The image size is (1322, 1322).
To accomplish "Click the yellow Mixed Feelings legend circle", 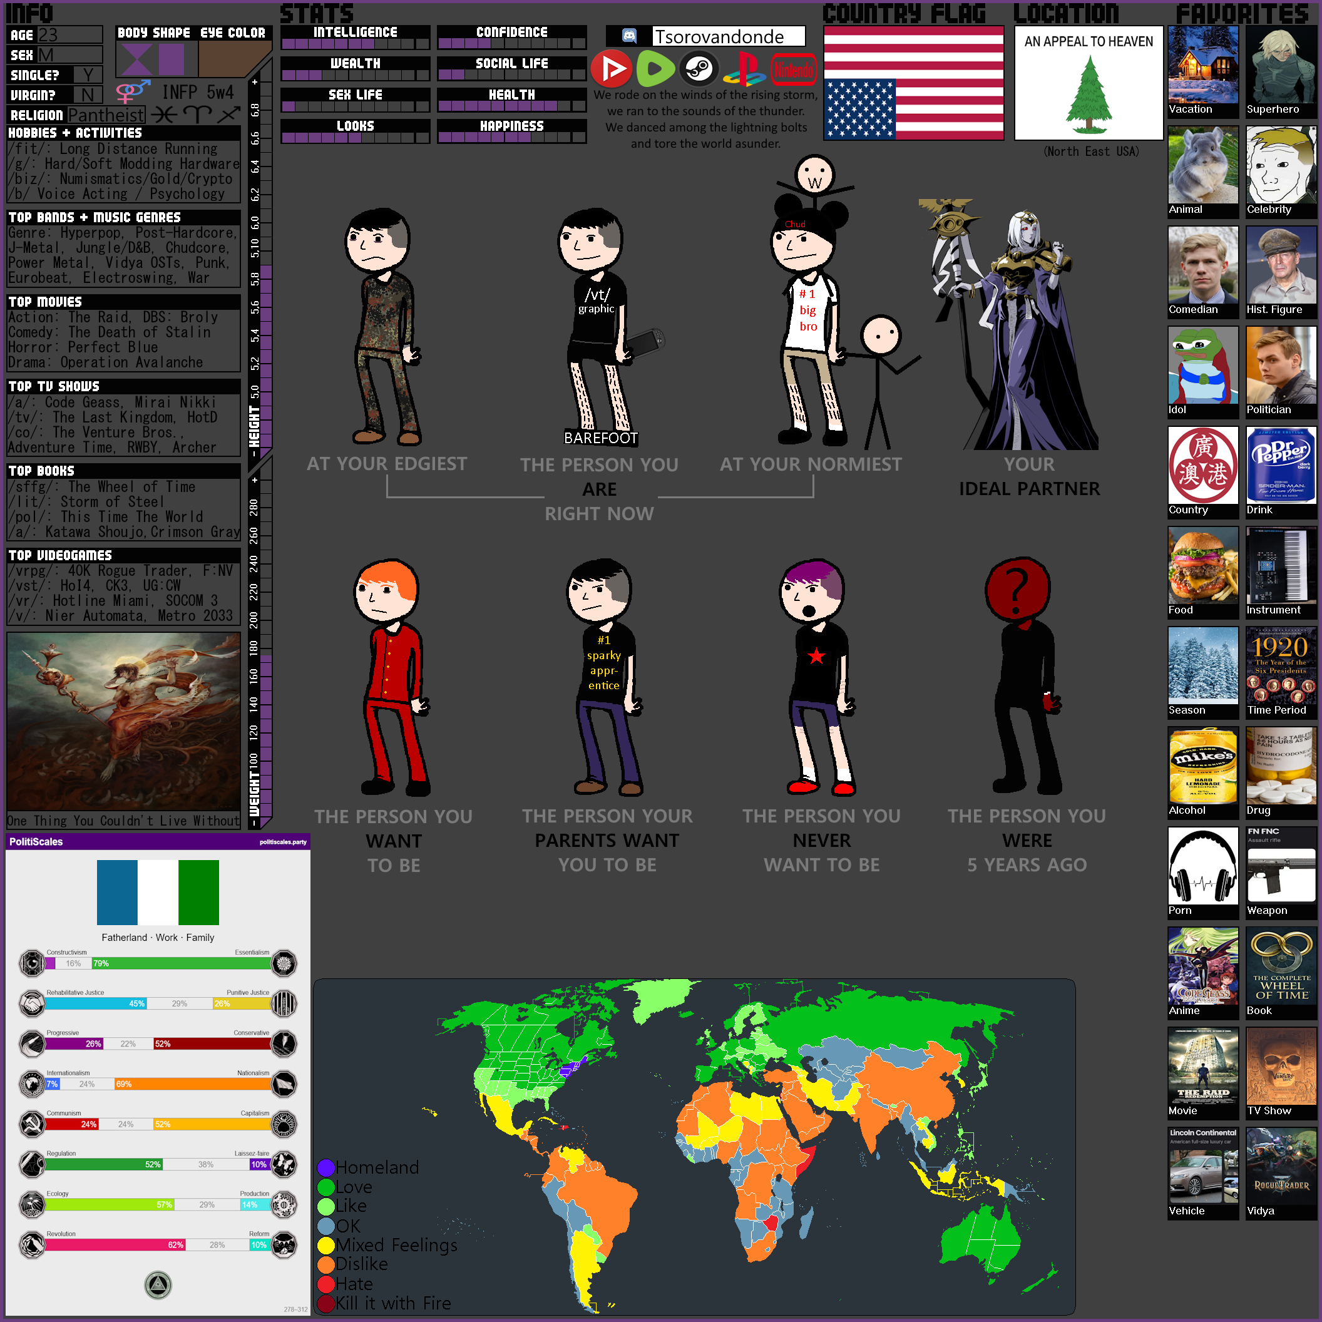I will tap(325, 1246).
